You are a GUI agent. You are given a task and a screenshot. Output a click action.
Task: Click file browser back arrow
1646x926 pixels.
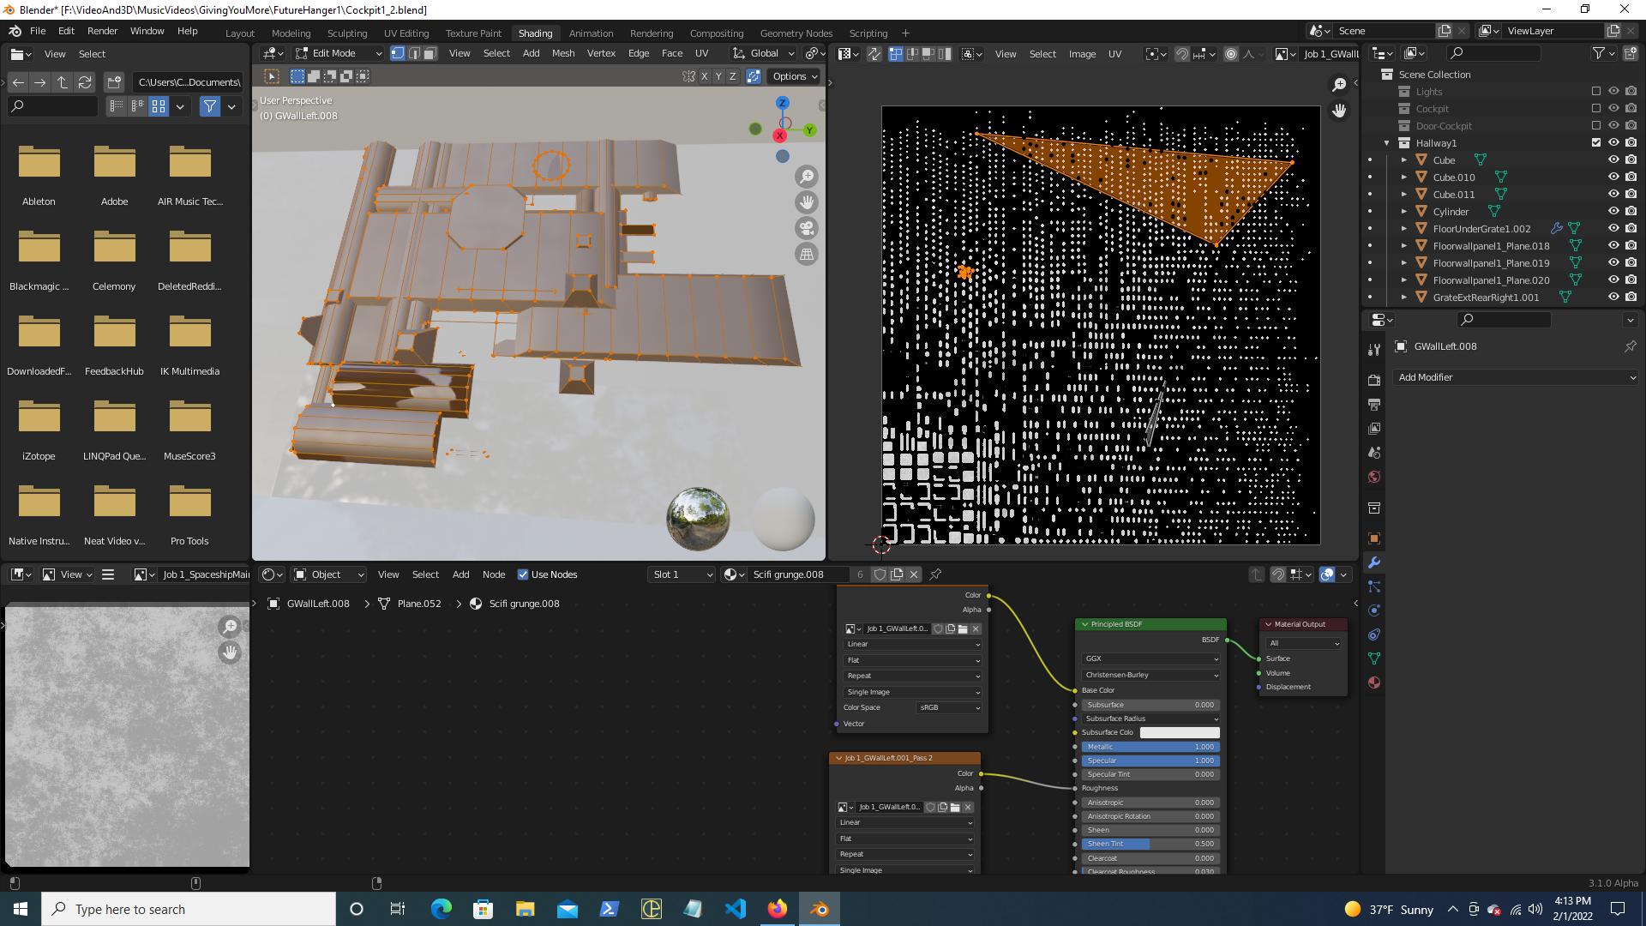[x=18, y=82]
